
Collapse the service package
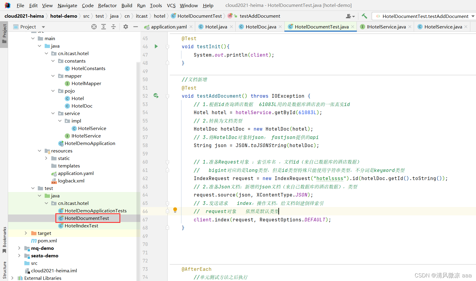(x=53, y=114)
